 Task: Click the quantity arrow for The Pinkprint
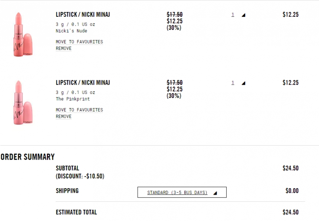[243, 83]
